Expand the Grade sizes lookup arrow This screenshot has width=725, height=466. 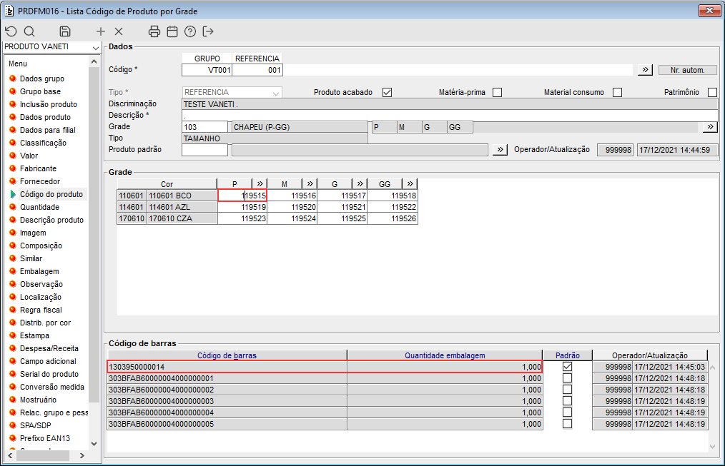pyautogui.click(x=709, y=127)
